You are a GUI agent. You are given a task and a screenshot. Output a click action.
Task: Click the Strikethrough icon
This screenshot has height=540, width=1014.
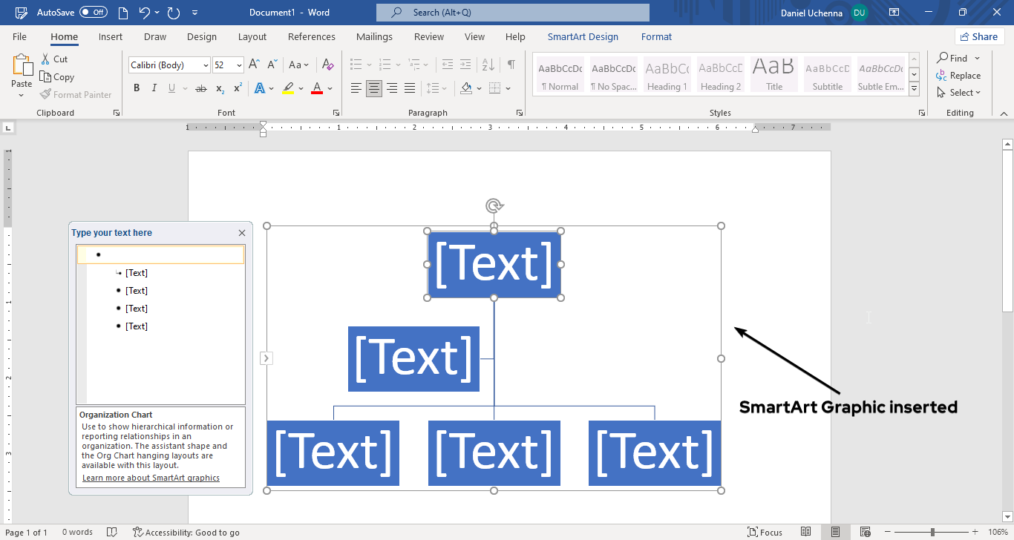coord(200,88)
